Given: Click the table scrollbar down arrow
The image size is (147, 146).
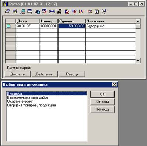Looking at the screenshot, I should pos(138,61).
